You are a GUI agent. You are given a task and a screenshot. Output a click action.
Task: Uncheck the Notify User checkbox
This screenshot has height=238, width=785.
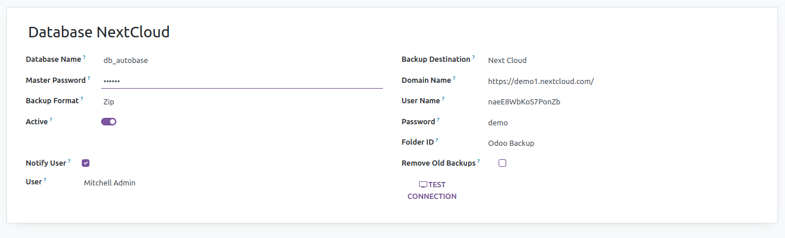pos(86,163)
